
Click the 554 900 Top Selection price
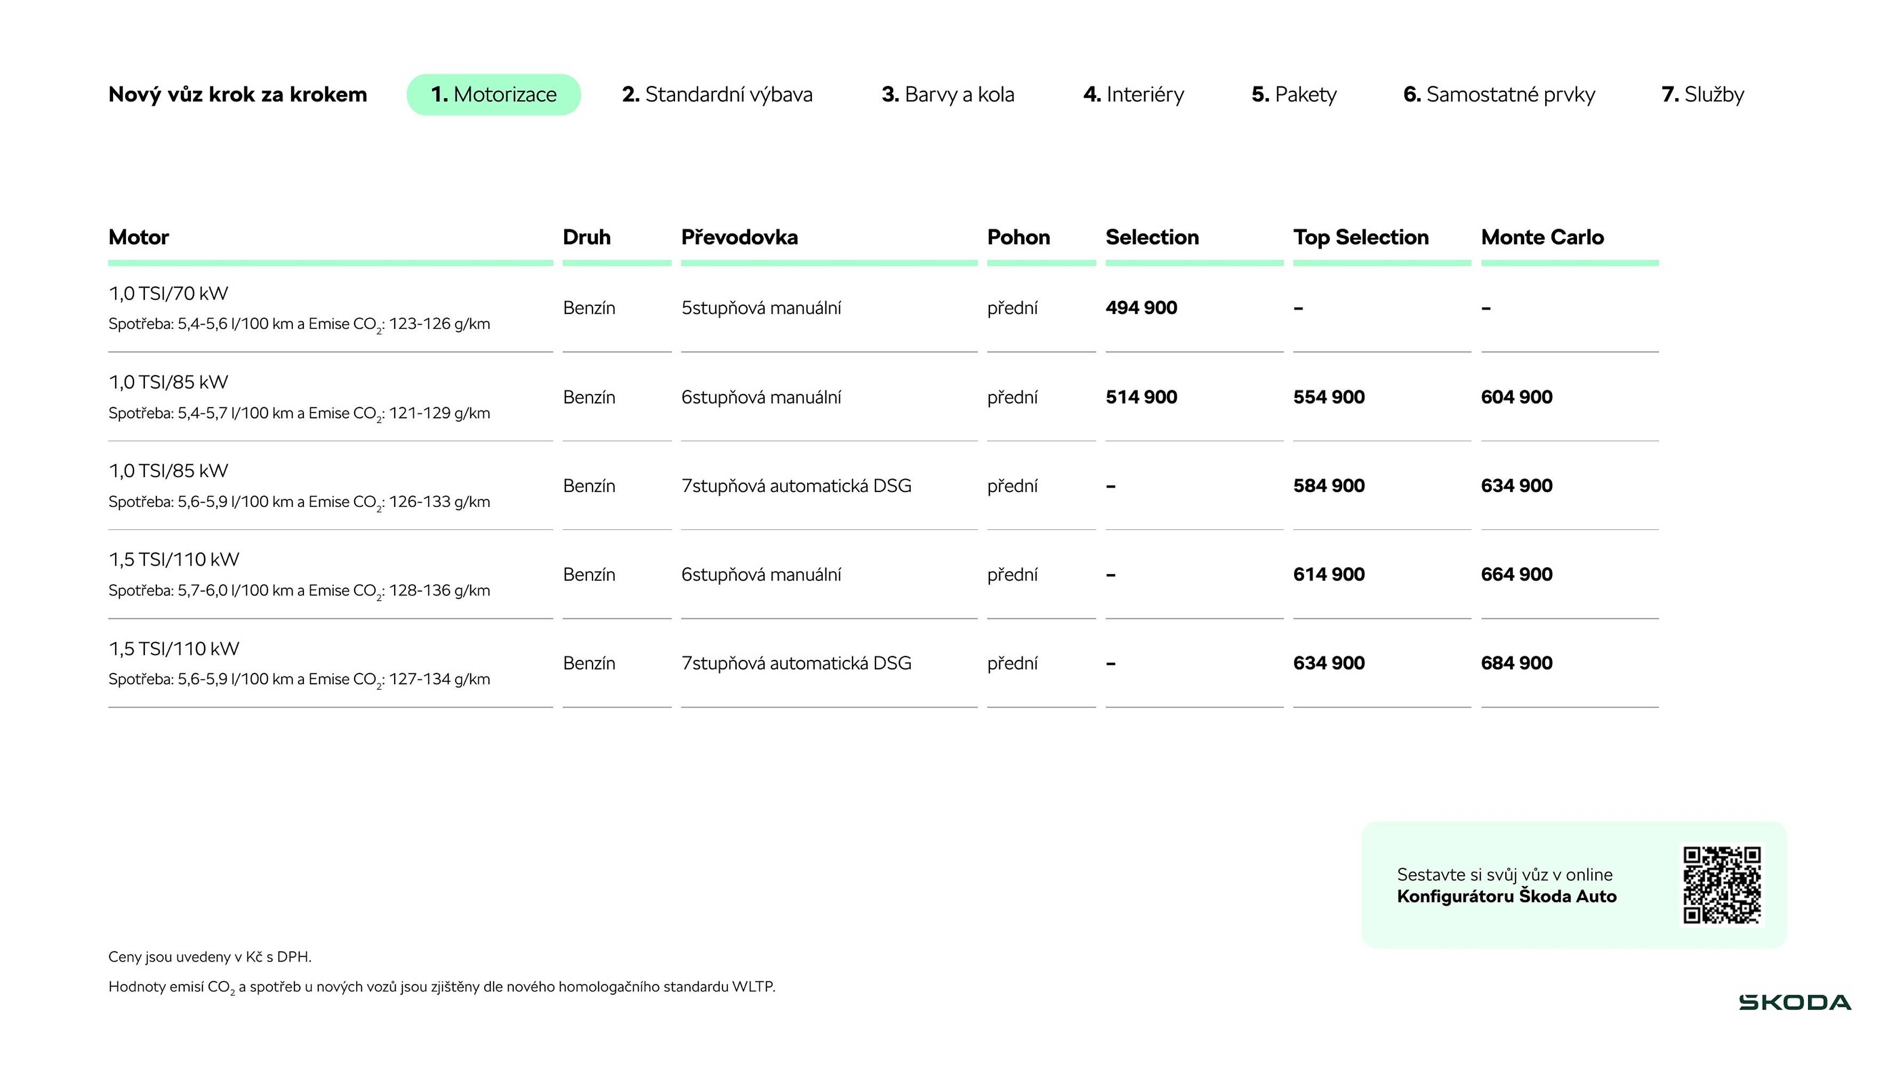1329,397
